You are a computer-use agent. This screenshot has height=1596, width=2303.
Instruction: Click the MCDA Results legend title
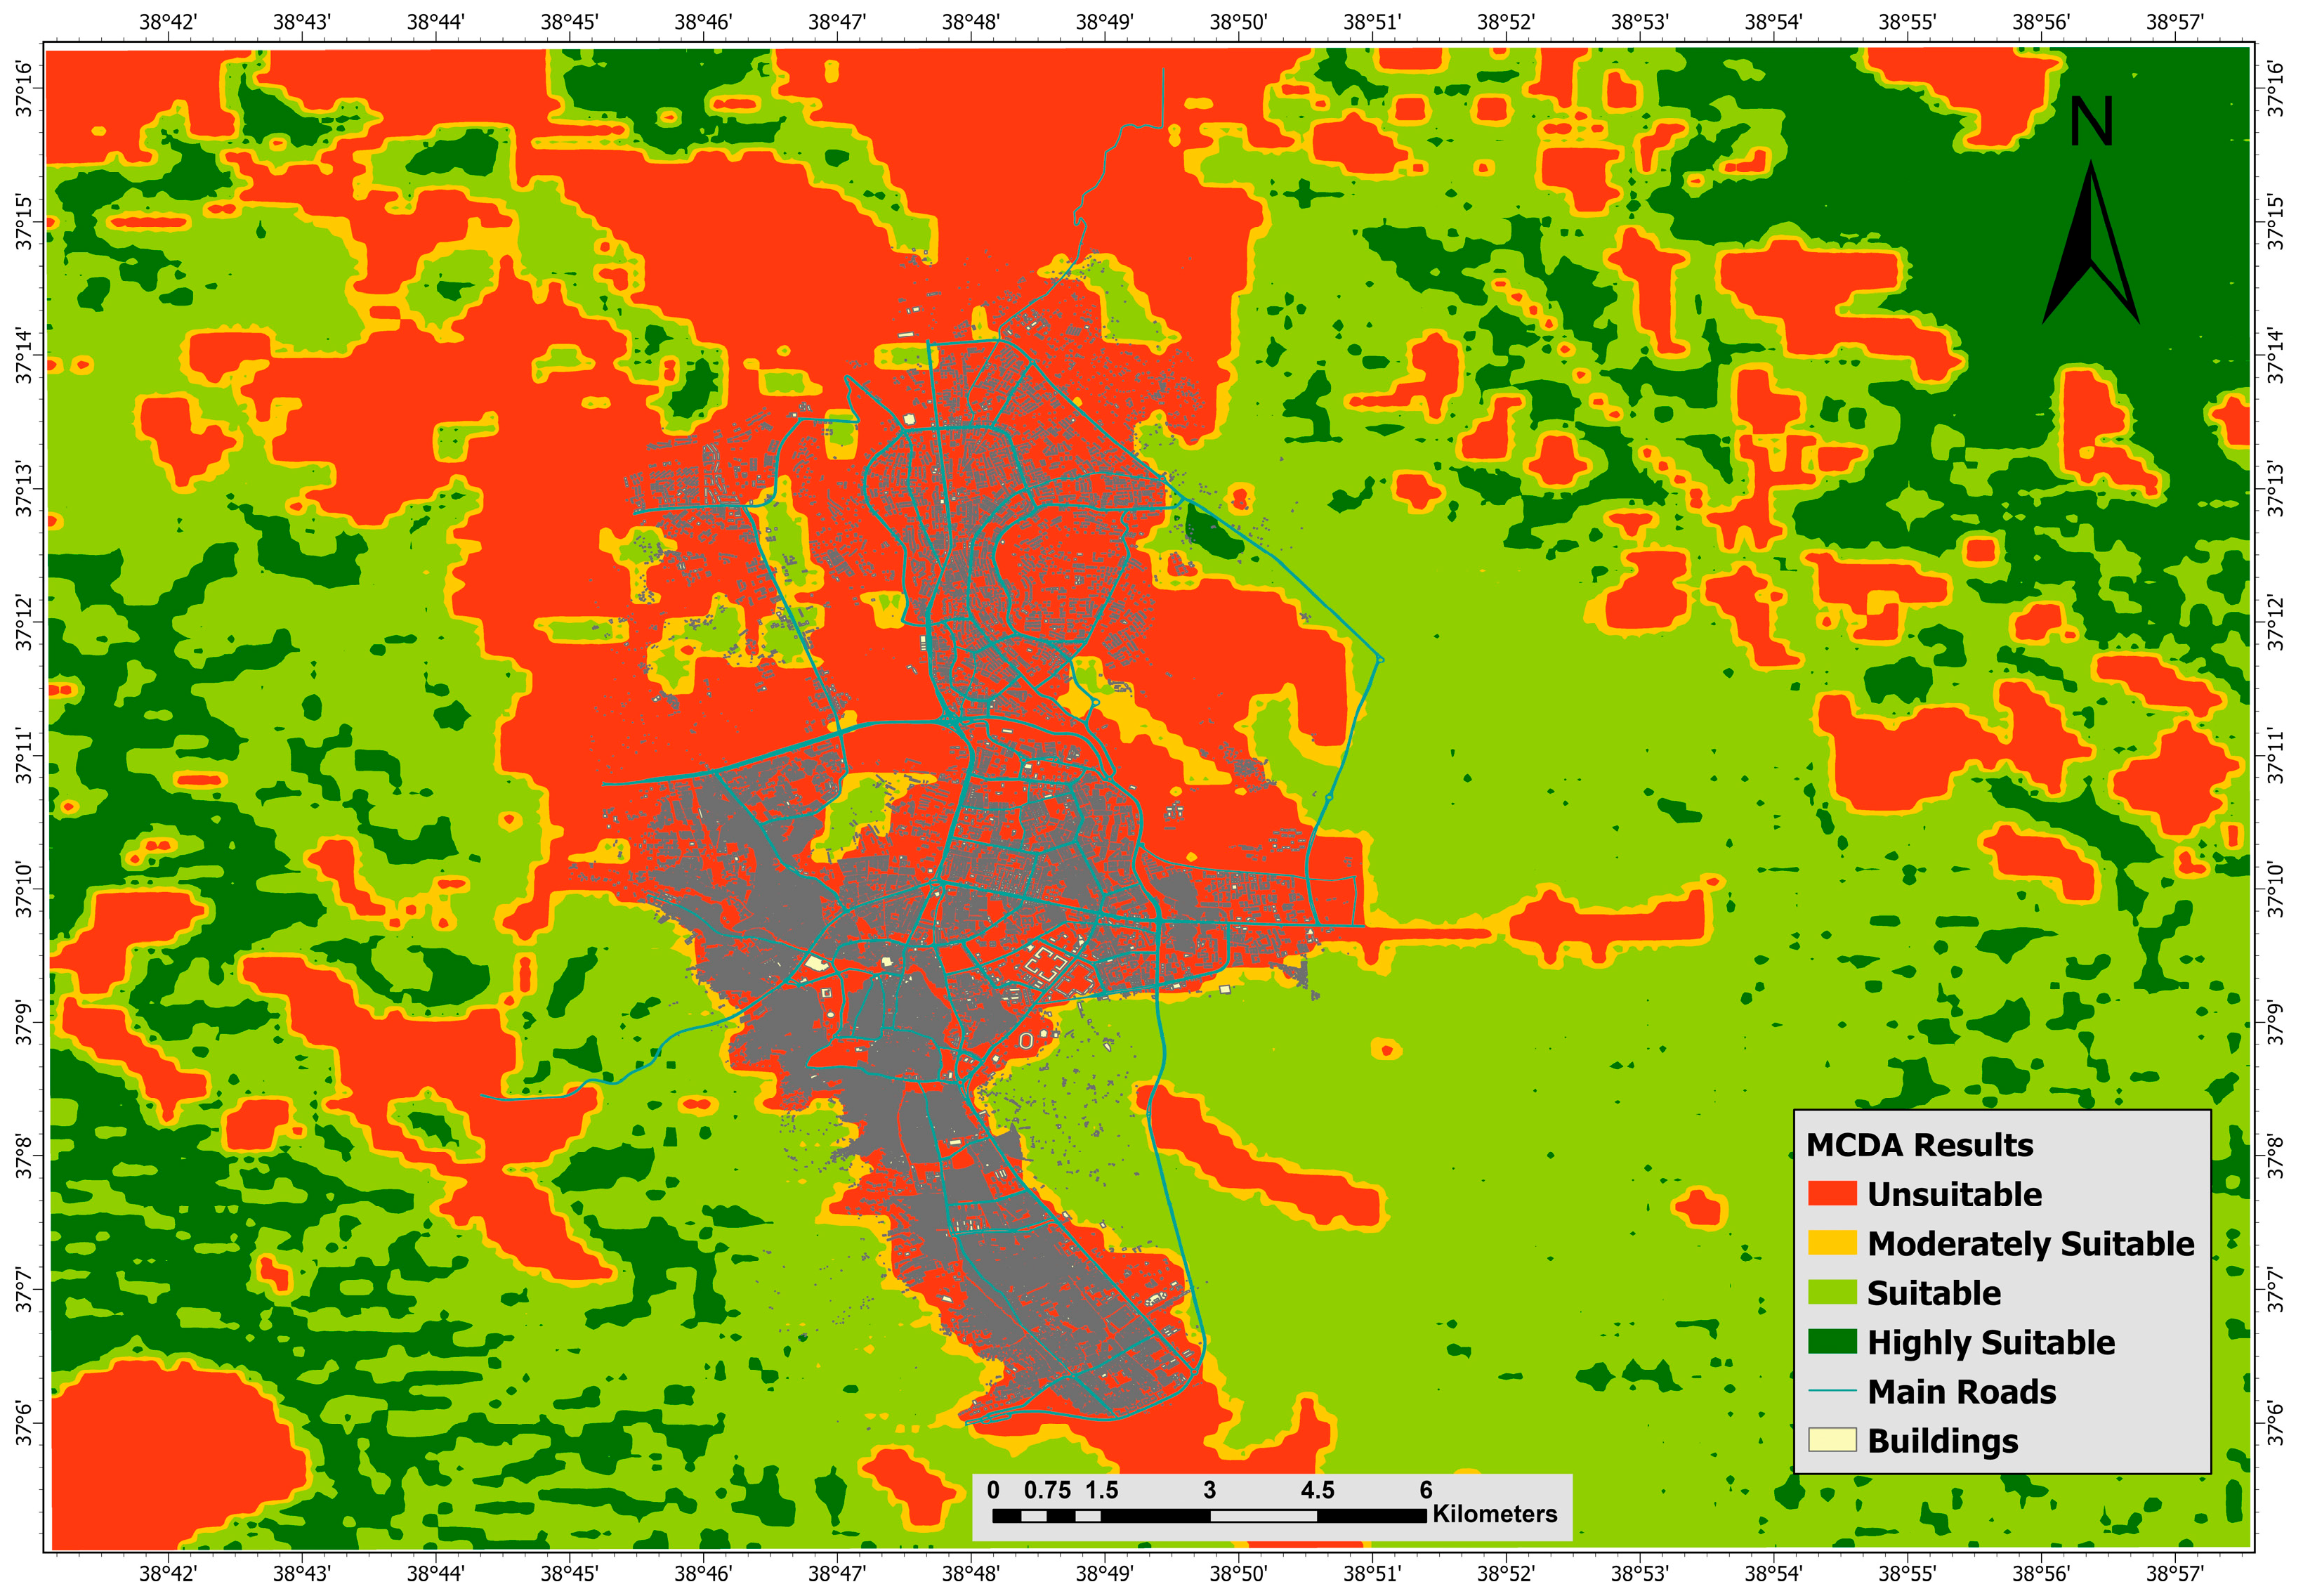click(1919, 1145)
